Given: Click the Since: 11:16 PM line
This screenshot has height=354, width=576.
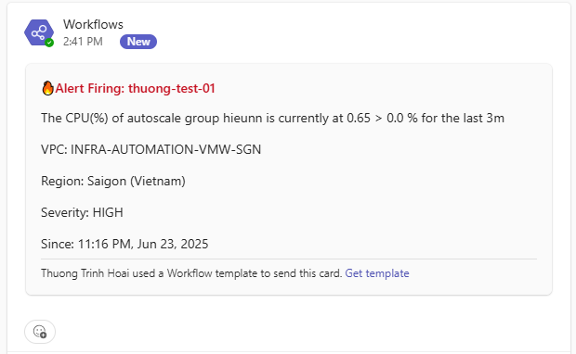Looking at the screenshot, I should pyautogui.click(x=124, y=244).
